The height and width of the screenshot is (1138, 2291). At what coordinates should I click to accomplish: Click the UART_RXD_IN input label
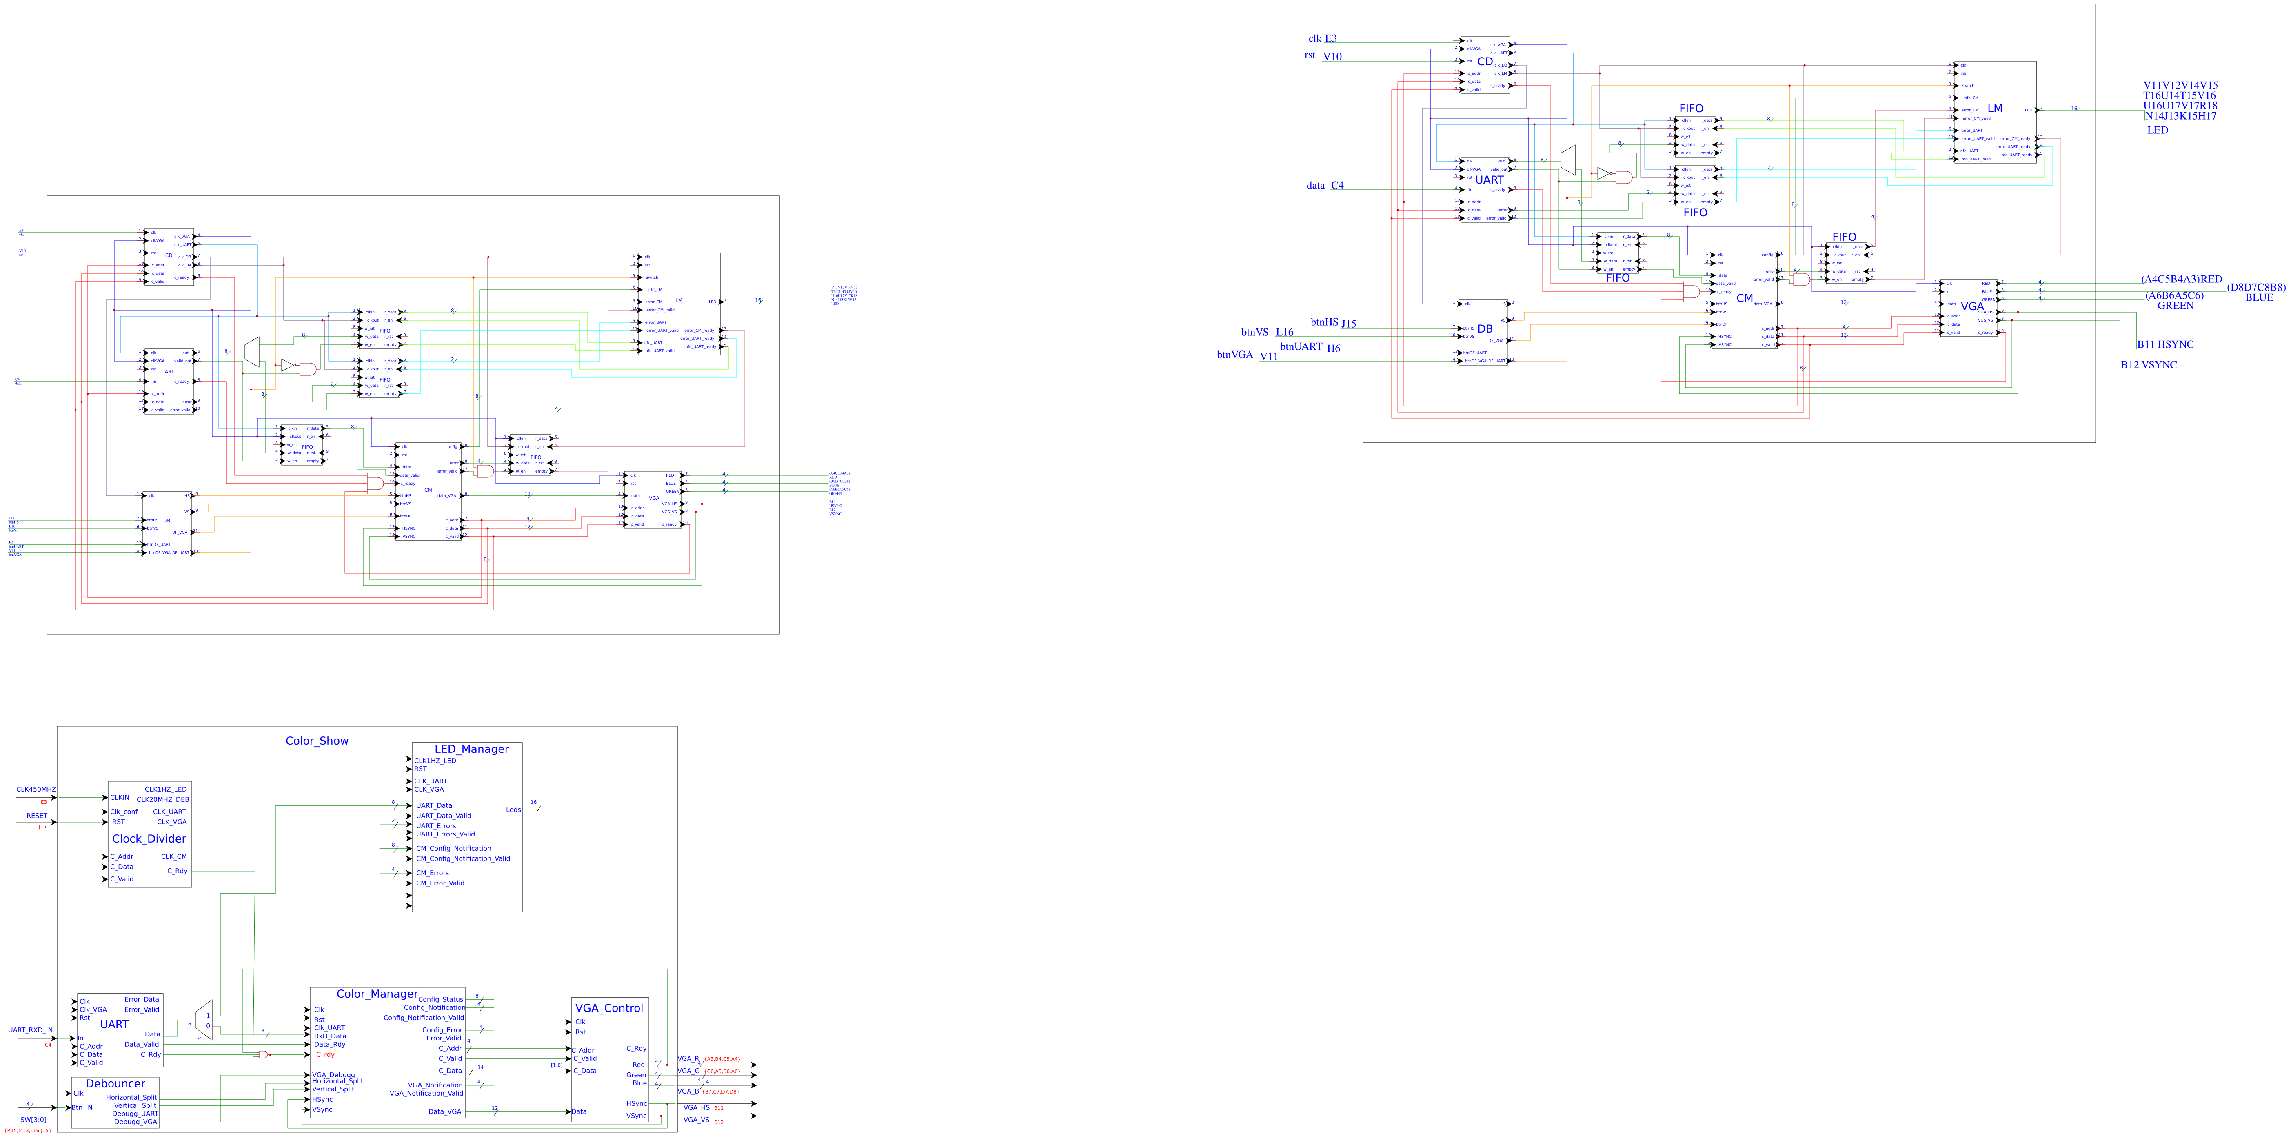tap(30, 1030)
